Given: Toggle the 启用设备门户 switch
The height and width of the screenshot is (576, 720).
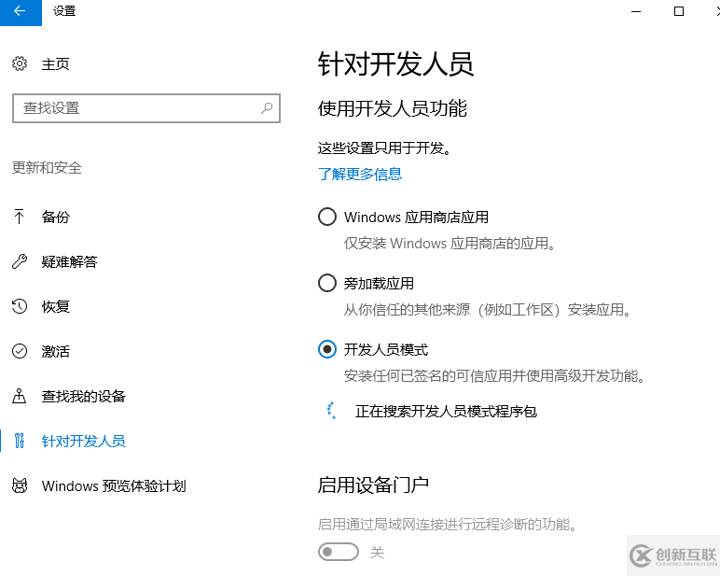Looking at the screenshot, I should pos(339,552).
